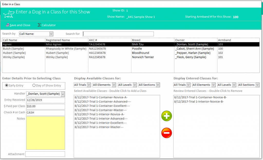Viewport: 263px width, 160px height.
Task: Click the red minus remove class button
Action: point(166,133)
